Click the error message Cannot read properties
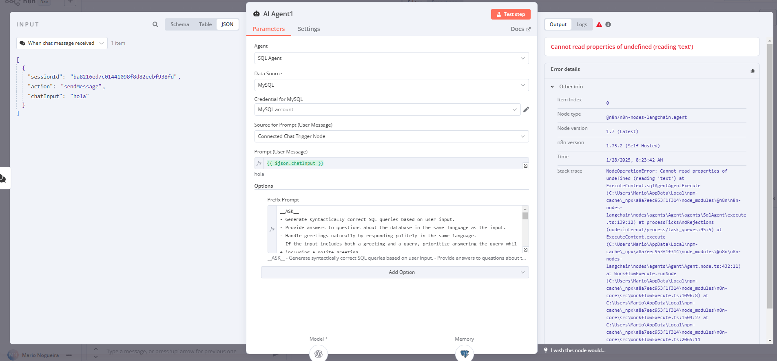 (x=622, y=47)
